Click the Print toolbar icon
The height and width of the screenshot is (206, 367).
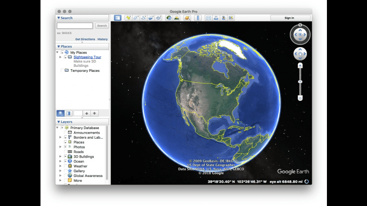tap(216, 18)
